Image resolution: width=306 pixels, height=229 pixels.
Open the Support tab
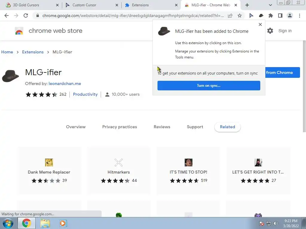pyautogui.click(x=195, y=127)
